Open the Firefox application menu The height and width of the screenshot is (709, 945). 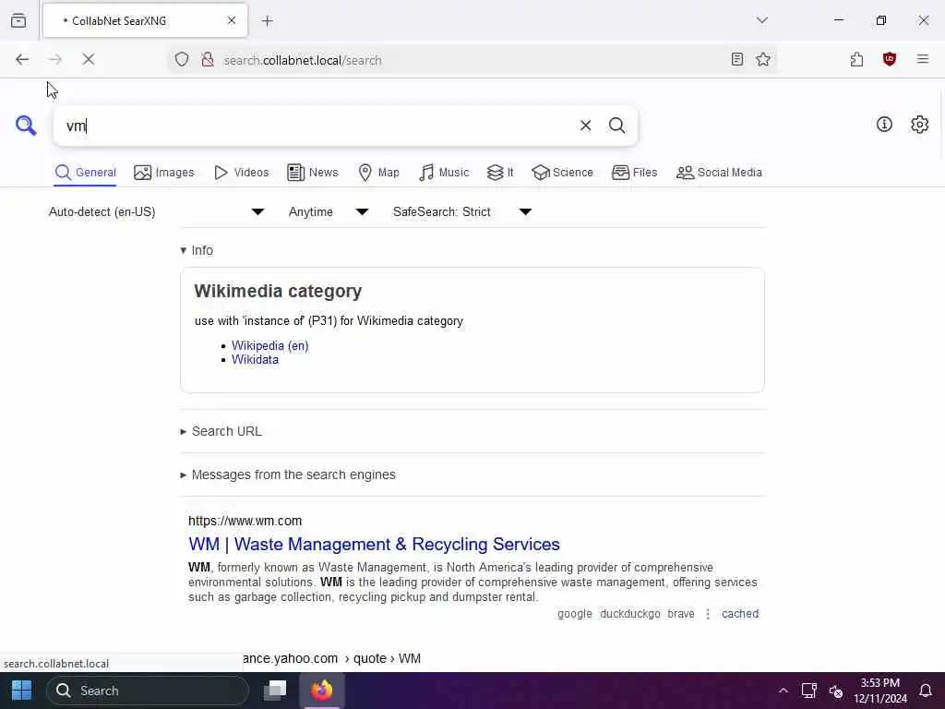922,59
